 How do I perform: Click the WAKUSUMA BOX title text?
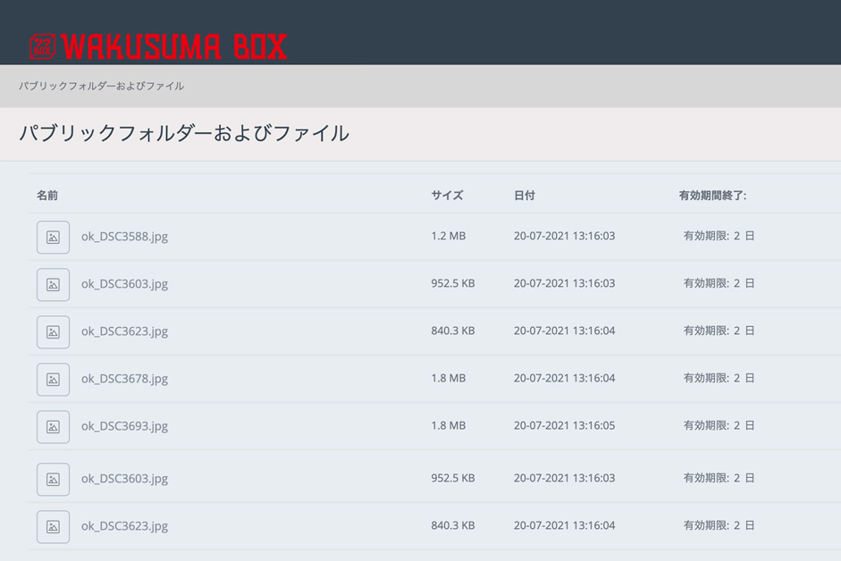click(174, 46)
